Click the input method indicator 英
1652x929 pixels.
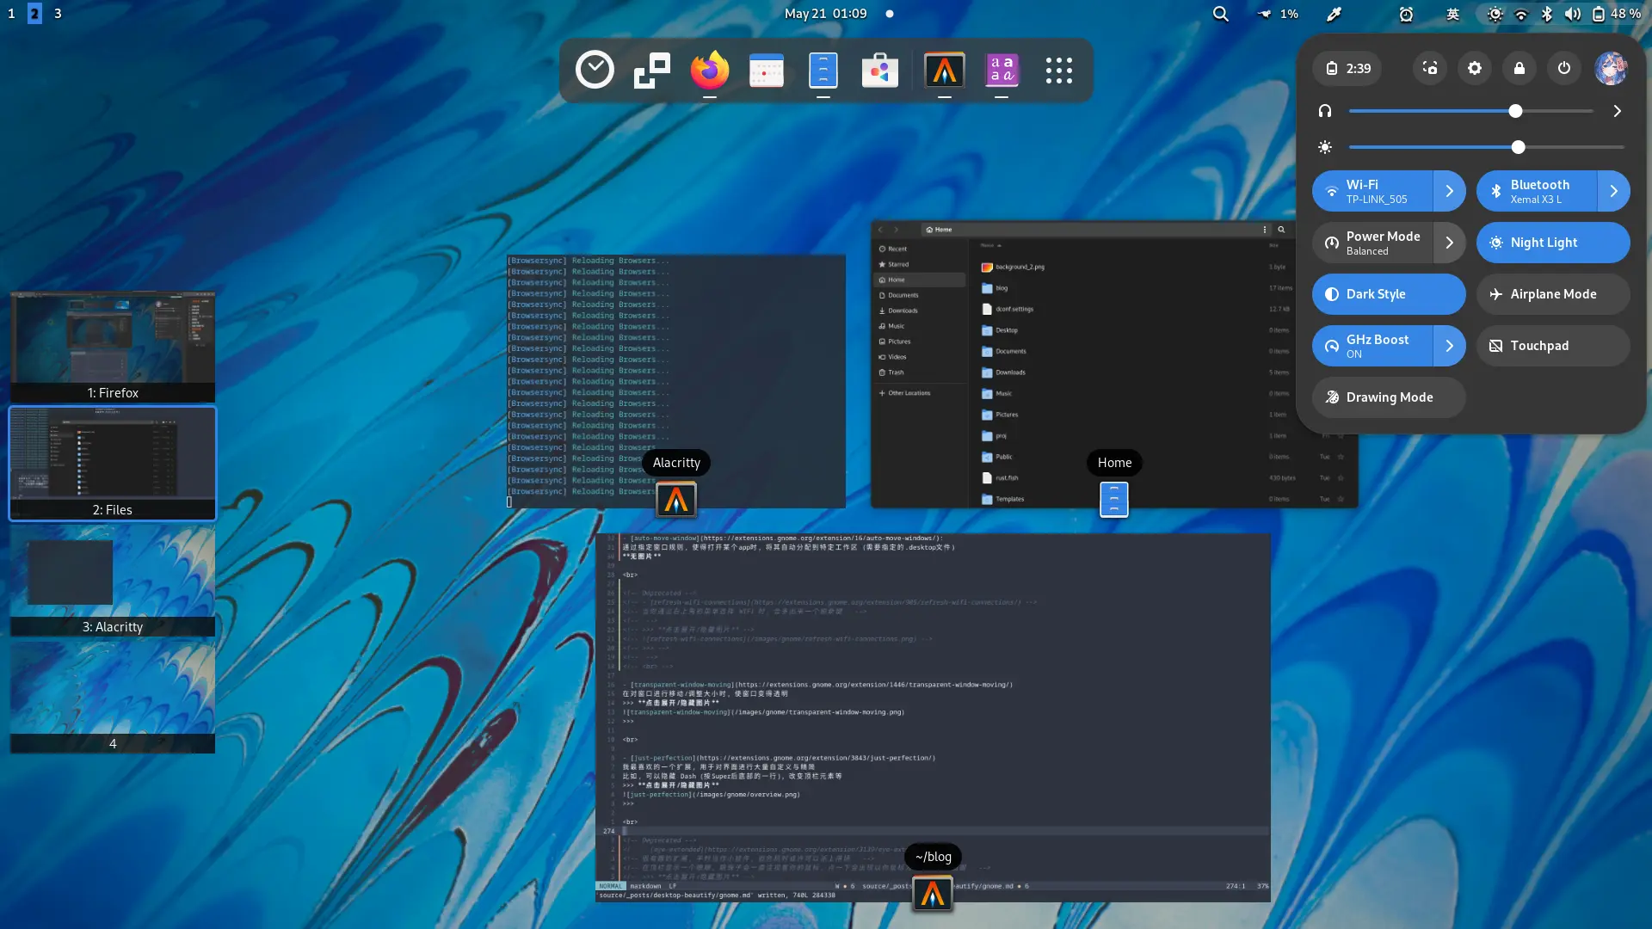click(1452, 14)
